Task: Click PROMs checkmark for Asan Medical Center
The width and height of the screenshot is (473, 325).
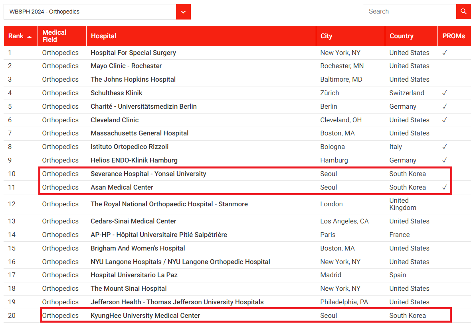Action: (444, 187)
